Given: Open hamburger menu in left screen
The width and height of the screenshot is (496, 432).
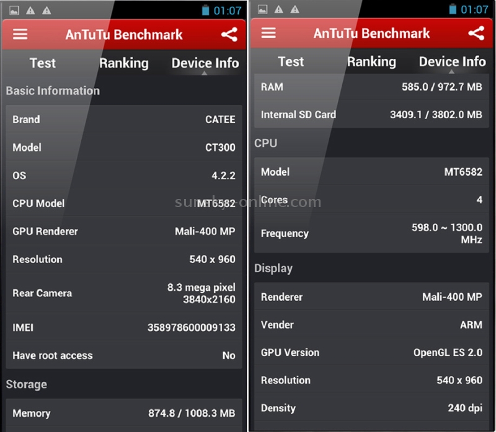Looking at the screenshot, I should [20, 35].
